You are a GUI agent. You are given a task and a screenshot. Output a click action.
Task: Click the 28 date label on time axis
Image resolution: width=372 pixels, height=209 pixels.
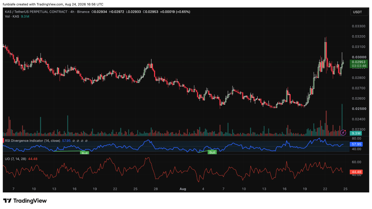click(x=155, y=189)
